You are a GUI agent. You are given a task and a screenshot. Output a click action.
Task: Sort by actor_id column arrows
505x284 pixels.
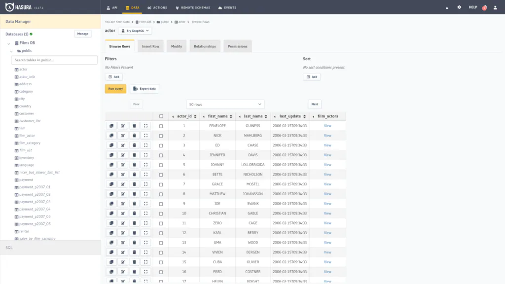[195, 116]
